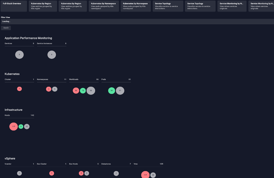The image size is (274, 178).
Task: Click the Vms total count 139
Action: (161, 164)
